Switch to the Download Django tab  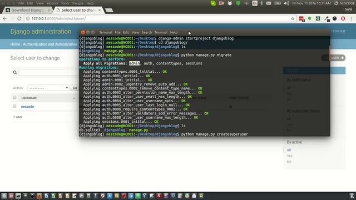click(x=27, y=10)
